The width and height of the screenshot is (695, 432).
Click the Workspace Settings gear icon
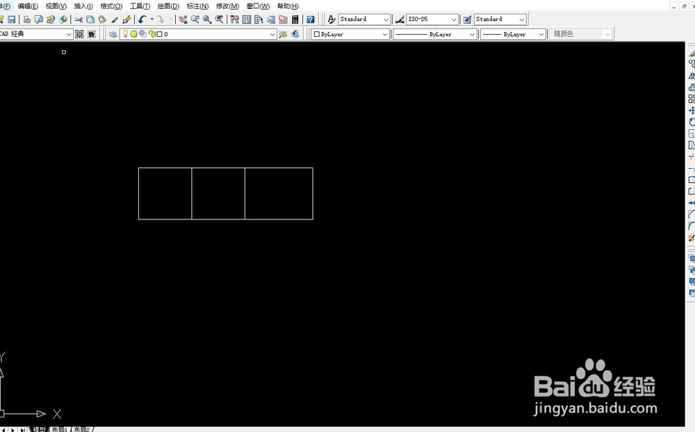click(79, 34)
